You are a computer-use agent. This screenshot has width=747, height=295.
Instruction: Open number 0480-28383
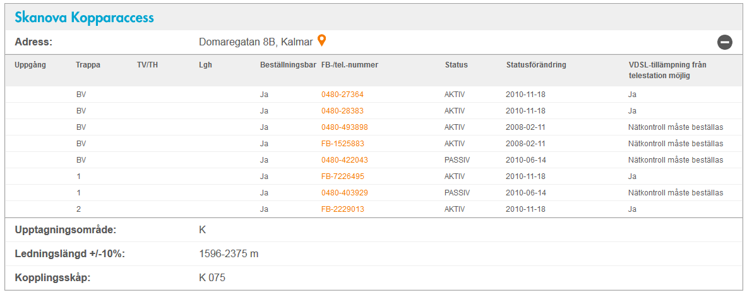click(342, 111)
